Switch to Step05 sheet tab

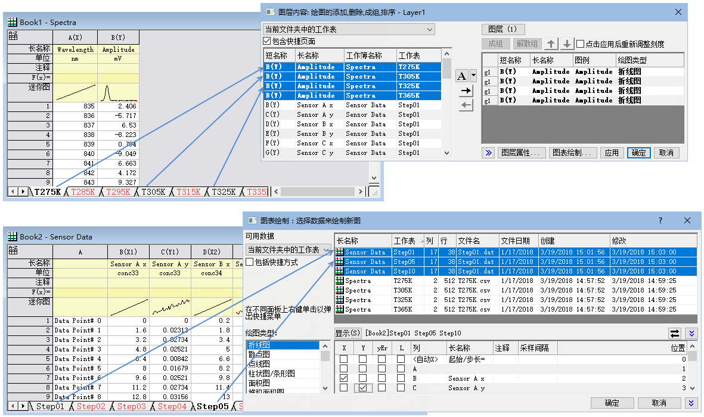[x=212, y=407]
